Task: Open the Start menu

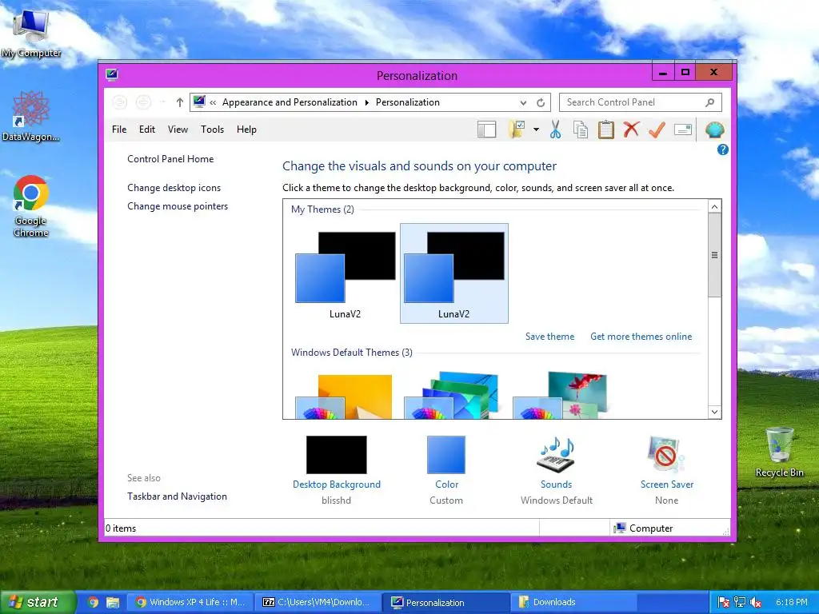Action: [x=37, y=602]
